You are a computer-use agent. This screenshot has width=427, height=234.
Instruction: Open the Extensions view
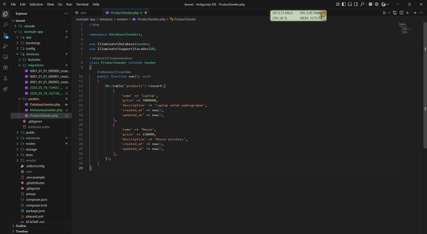pos(5,67)
